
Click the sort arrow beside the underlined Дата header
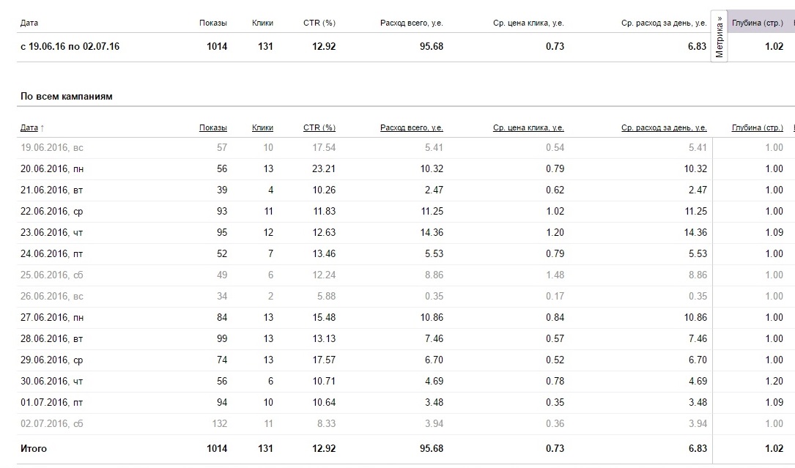pyautogui.click(x=42, y=128)
